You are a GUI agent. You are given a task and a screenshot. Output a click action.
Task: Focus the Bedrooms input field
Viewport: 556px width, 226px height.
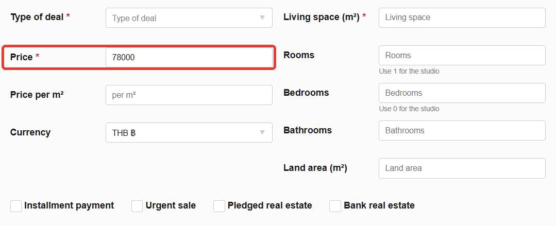click(462, 93)
